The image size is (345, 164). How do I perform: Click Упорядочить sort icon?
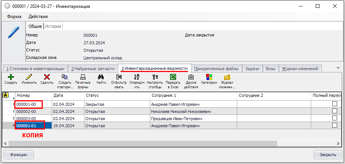[x=137, y=77]
